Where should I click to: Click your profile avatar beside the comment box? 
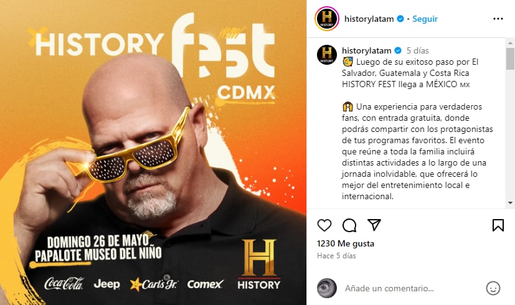(327, 288)
